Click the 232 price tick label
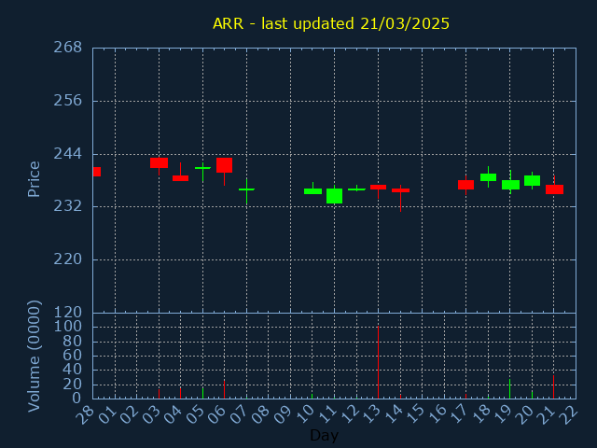 coord(68,206)
